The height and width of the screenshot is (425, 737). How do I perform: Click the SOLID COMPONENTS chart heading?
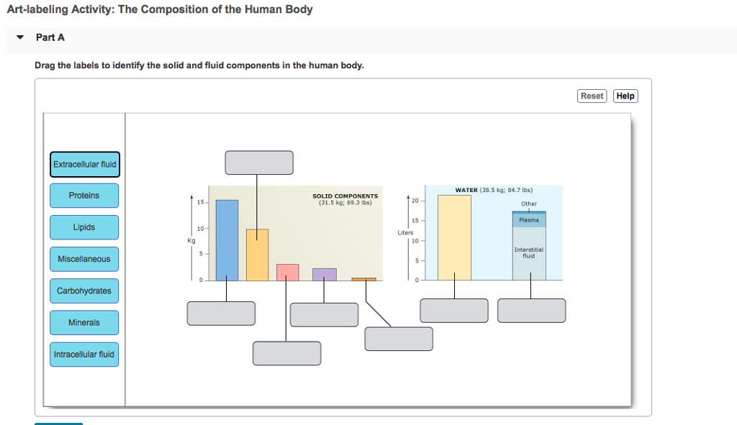click(x=344, y=198)
